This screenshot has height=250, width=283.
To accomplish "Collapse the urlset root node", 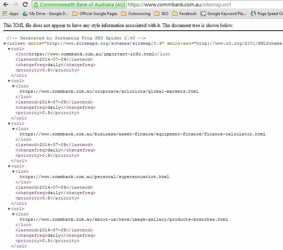I will 5,43.
